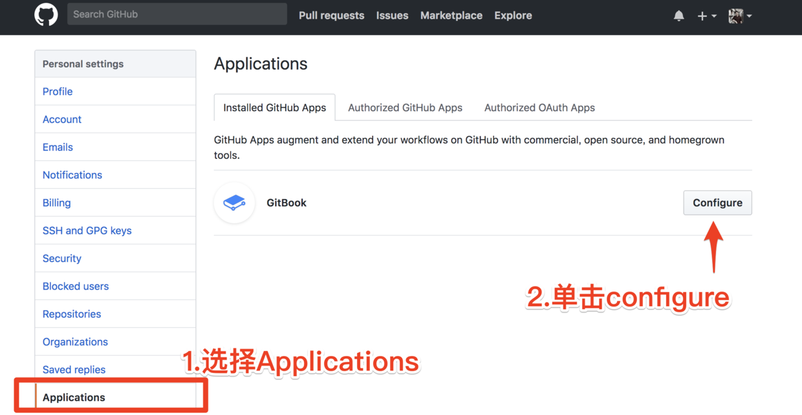Open the plus create-new dropdown

tap(707, 16)
